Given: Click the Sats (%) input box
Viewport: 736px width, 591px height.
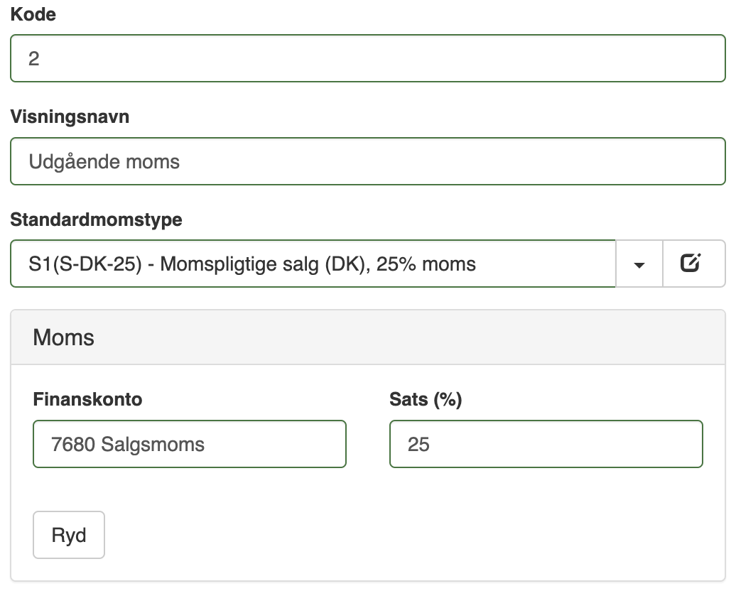Looking at the screenshot, I should (546, 444).
